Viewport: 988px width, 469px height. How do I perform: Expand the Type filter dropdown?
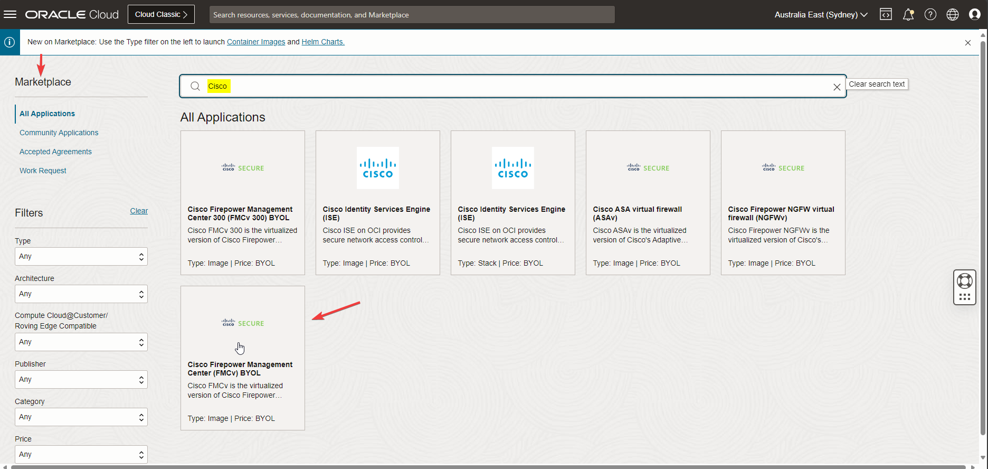[x=81, y=257]
